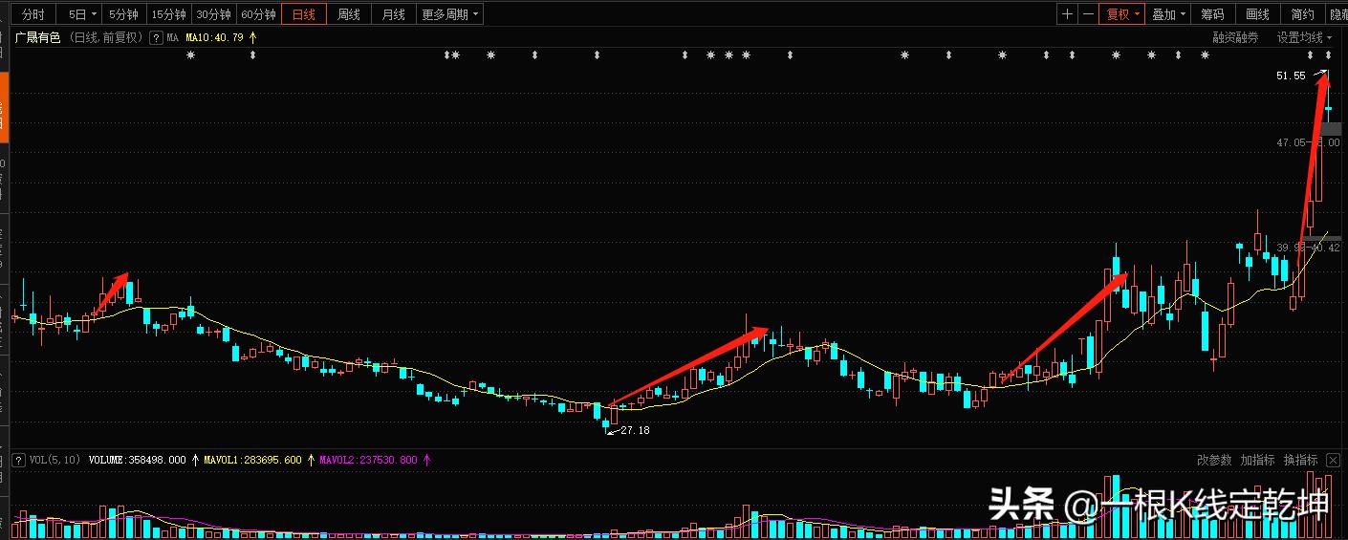1348x540 pixels.
Task: Click the MA10:40.79 moving average value
Action: tap(216, 37)
